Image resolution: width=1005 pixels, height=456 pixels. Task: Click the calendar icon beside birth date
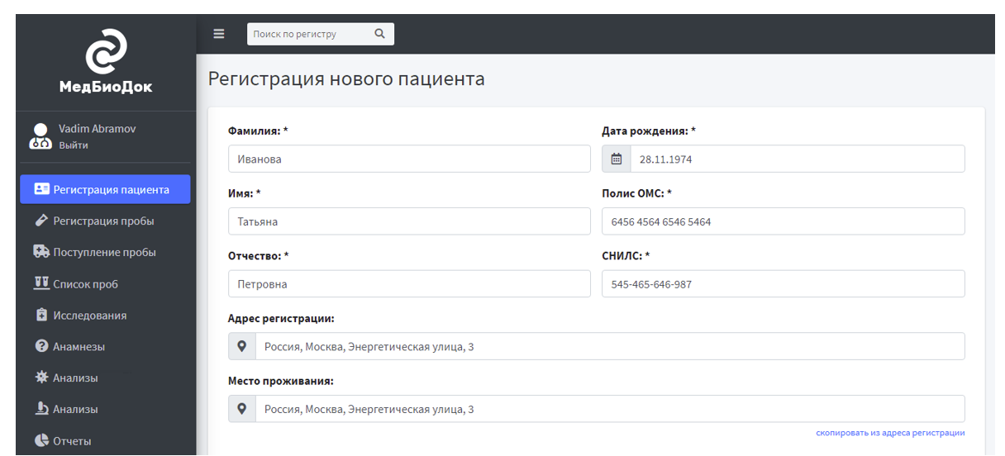616,159
